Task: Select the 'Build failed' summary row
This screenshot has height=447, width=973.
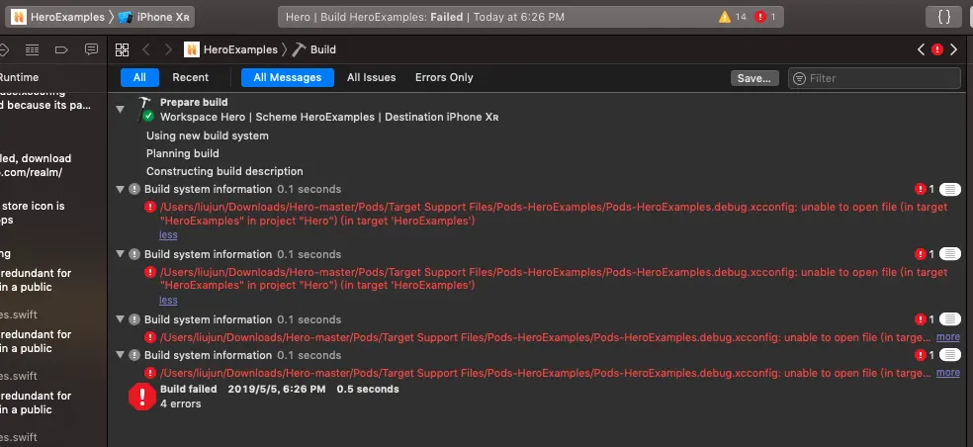Action: (279, 390)
